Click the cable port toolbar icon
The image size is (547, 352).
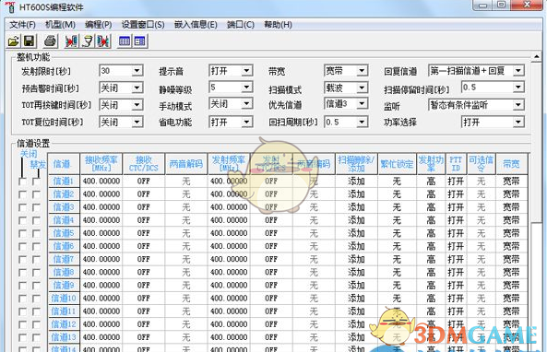[88, 41]
